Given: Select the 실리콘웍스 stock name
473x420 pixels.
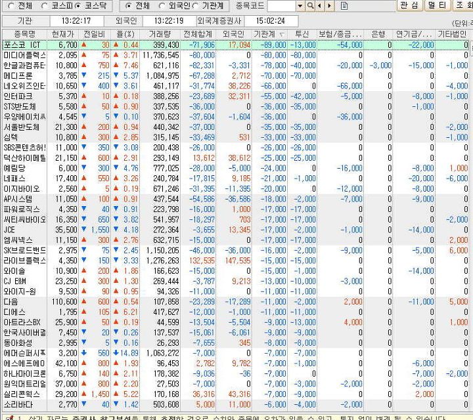Looking at the screenshot, I should pyautogui.click(x=22, y=394).
